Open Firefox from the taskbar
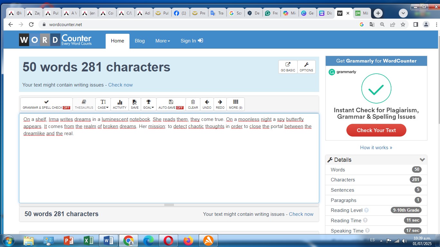This screenshot has height=247, width=440. (x=188, y=241)
